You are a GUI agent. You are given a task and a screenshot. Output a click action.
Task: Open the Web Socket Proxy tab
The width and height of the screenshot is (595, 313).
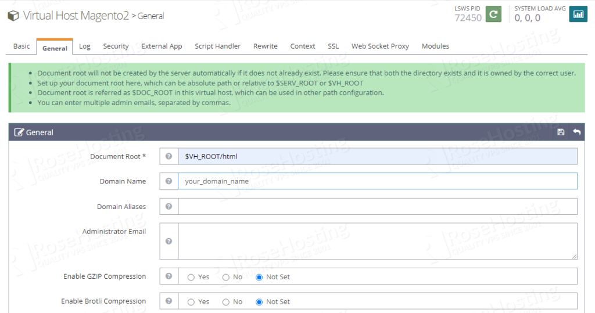[x=380, y=46]
